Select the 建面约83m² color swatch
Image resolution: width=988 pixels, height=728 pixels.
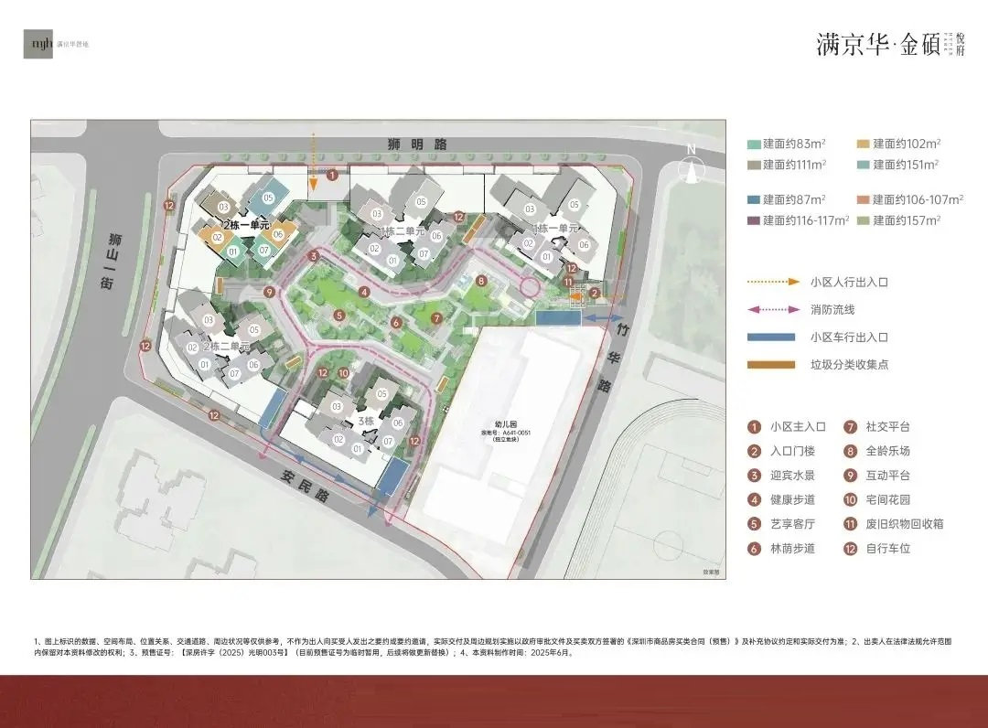[754, 145]
